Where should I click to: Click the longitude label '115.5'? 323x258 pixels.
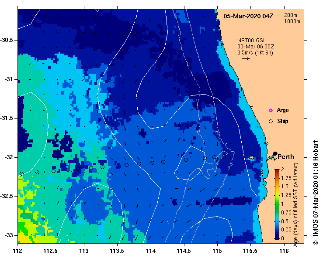251,251
